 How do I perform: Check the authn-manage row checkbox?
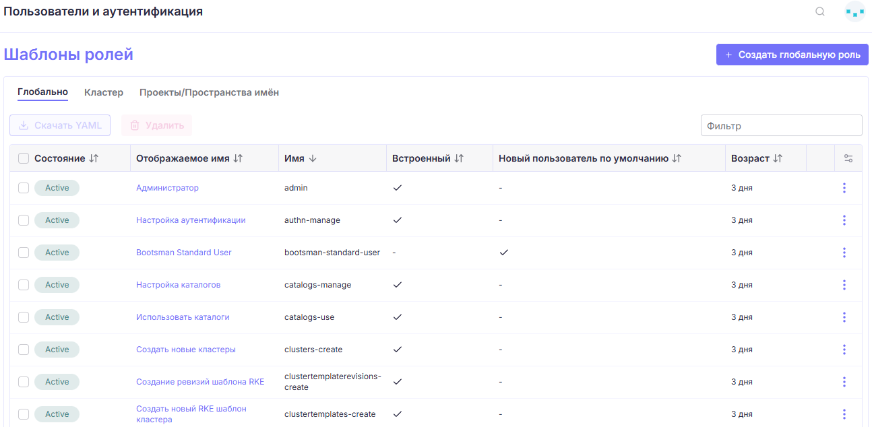(x=24, y=220)
